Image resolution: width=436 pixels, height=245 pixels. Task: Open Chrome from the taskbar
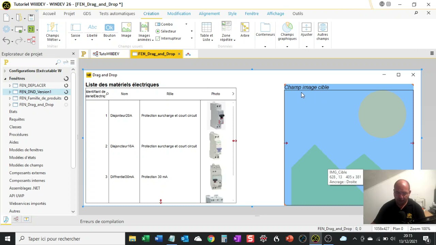click(211, 239)
